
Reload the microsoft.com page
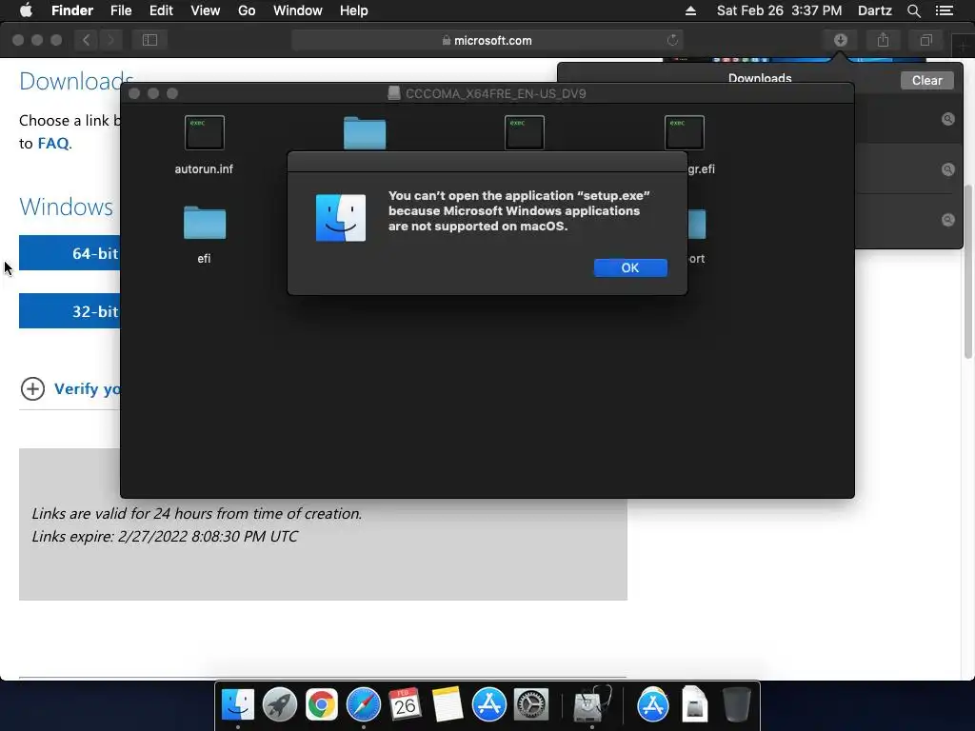(672, 40)
